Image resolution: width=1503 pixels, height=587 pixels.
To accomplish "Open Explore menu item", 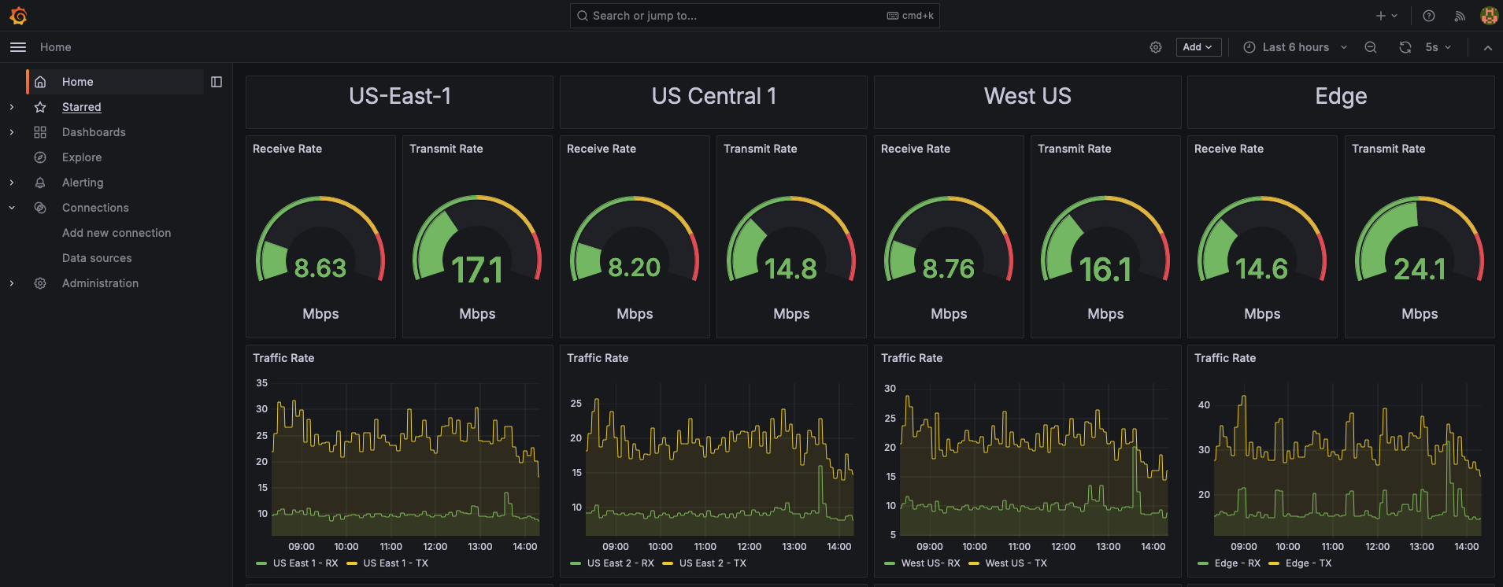I will click(x=82, y=157).
